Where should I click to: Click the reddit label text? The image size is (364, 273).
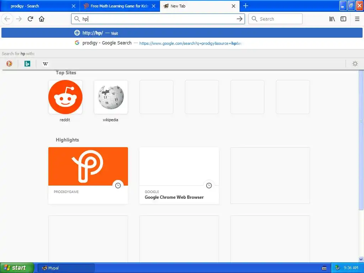[x=65, y=120]
